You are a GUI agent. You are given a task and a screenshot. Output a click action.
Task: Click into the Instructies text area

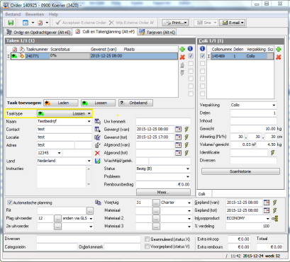pos(62,176)
